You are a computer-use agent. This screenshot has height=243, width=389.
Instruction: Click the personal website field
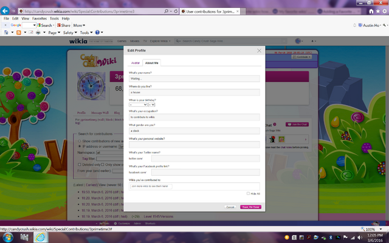point(194,145)
